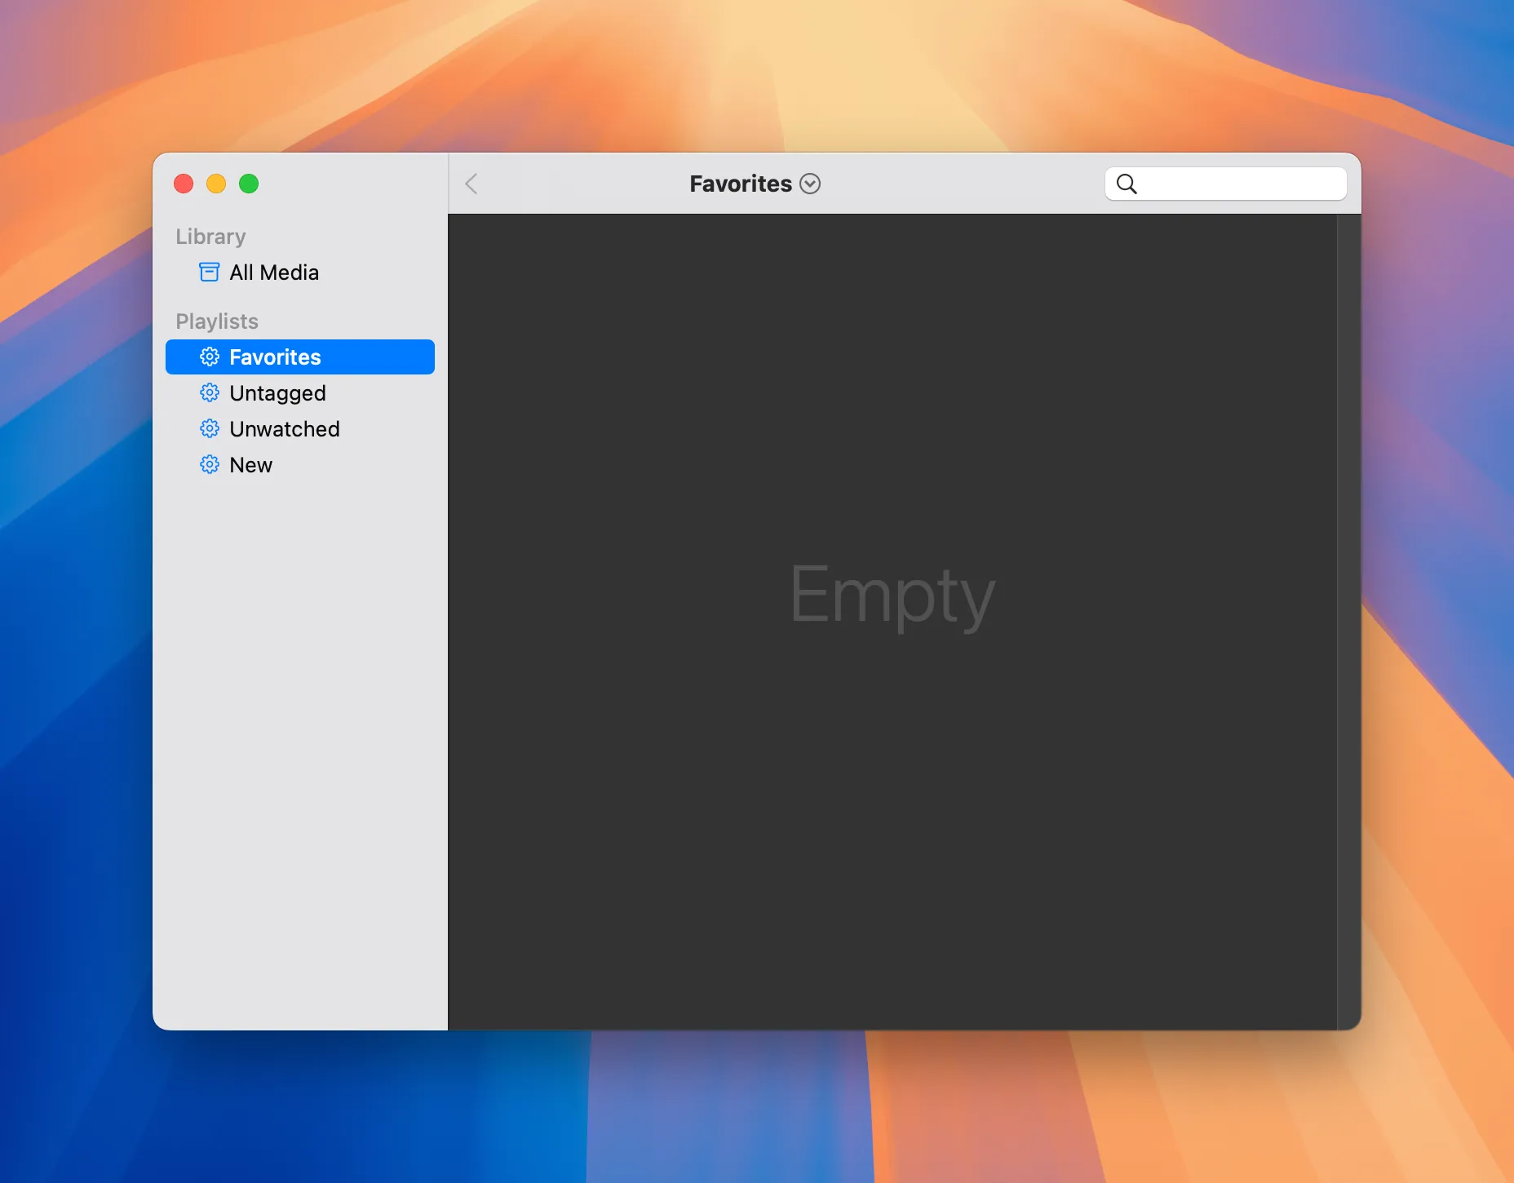
Task: Click the gear icon beside New playlist
Action: pos(209,465)
